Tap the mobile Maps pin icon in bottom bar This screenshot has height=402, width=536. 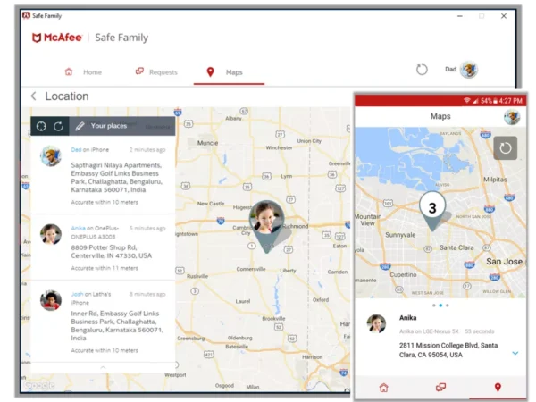(498, 387)
